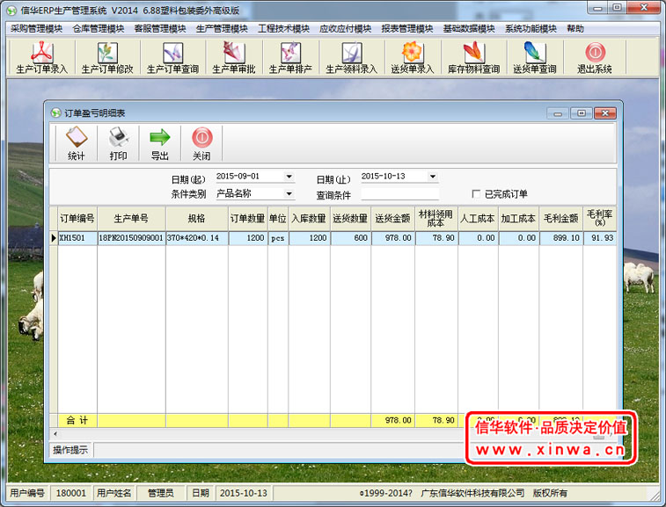Screen dimensions: 666x507
Task: Open the 工程技术模块 menu
Action: tap(283, 28)
